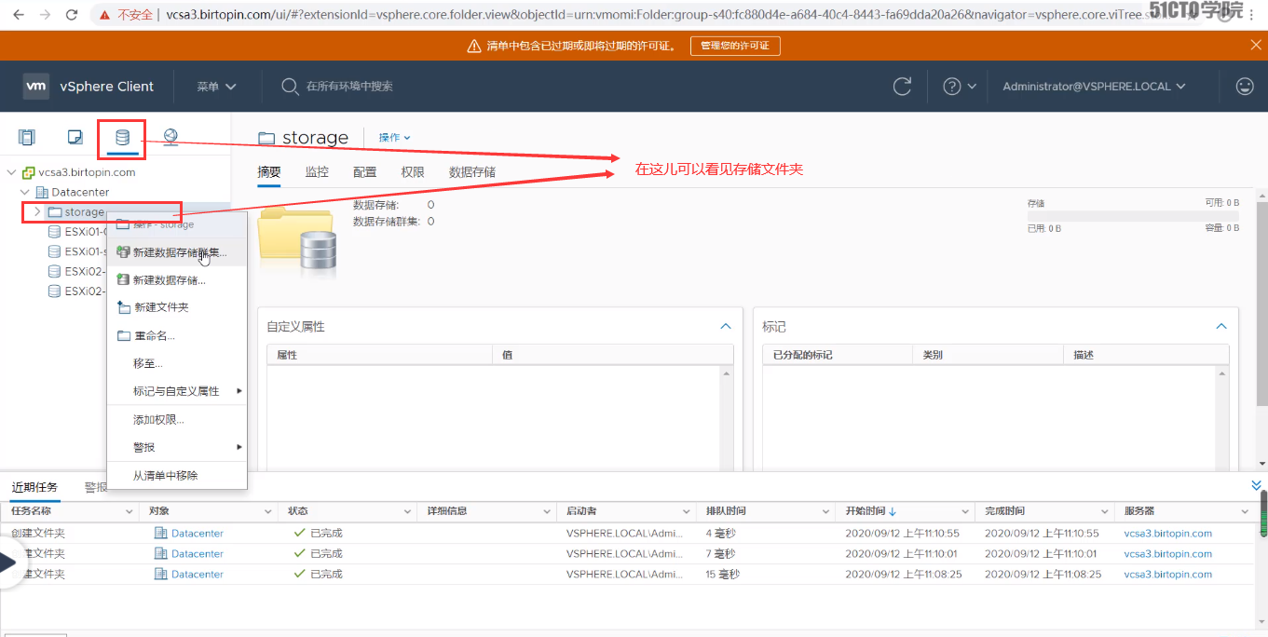This screenshot has width=1268, height=637.
Task: Dismiss the orange license warning banner
Action: coord(1256,45)
